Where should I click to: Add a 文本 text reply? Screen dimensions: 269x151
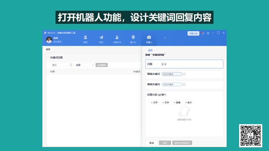[x=154, y=102]
